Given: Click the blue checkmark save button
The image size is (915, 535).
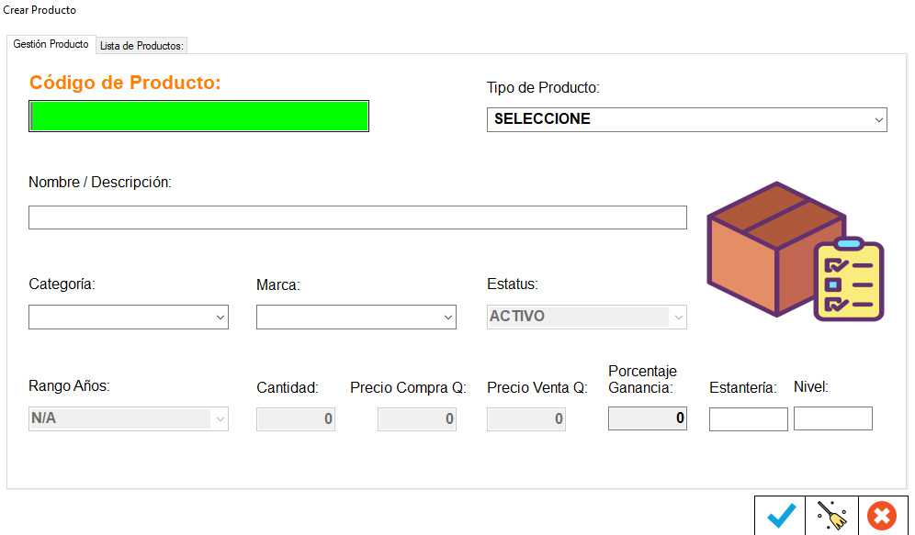Looking at the screenshot, I should [x=781, y=516].
